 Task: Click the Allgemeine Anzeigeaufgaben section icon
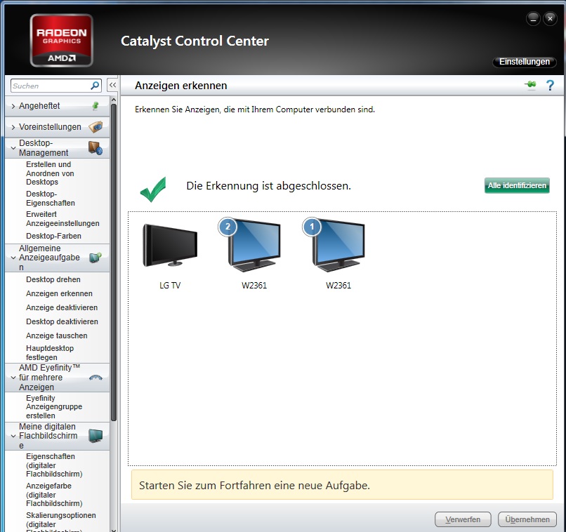coord(96,258)
